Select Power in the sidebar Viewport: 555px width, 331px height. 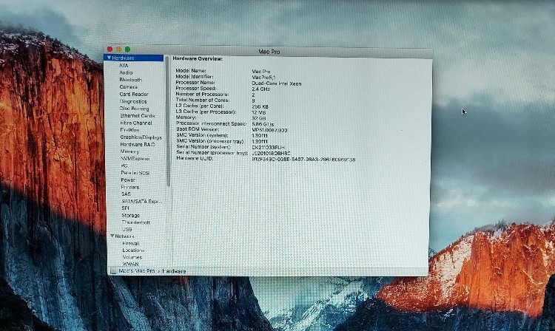[x=128, y=180]
